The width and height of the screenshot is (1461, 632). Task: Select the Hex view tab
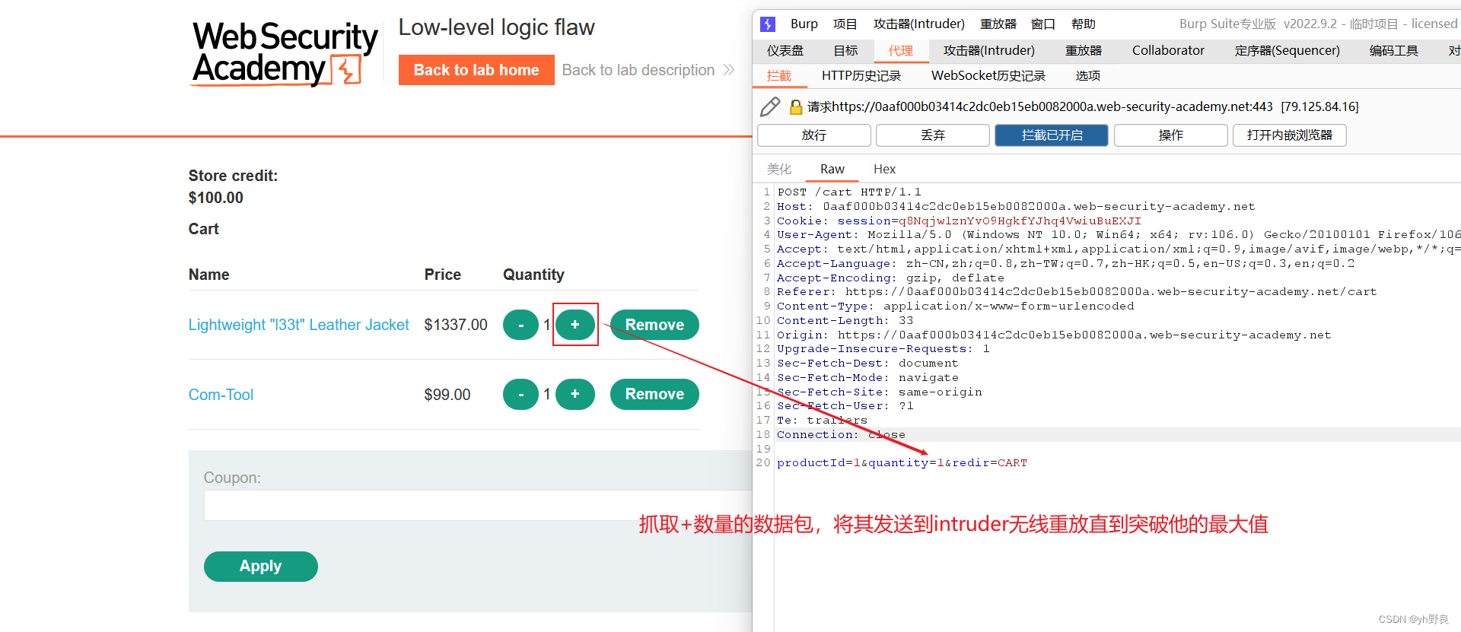(x=884, y=169)
